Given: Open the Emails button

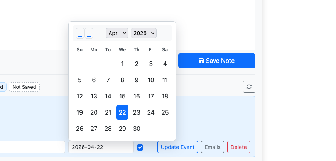Looking at the screenshot, I should 212,147.
